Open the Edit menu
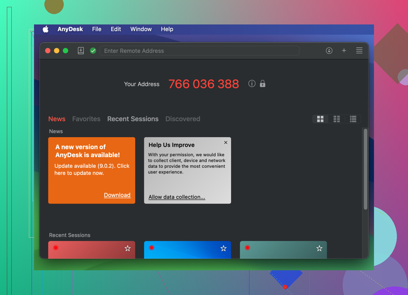 click(116, 29)
